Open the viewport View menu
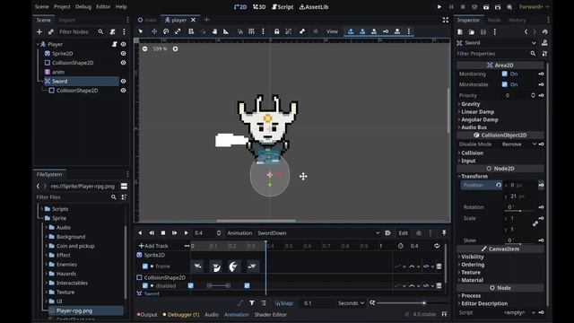 pyautogui.click(x=332, y=31)
